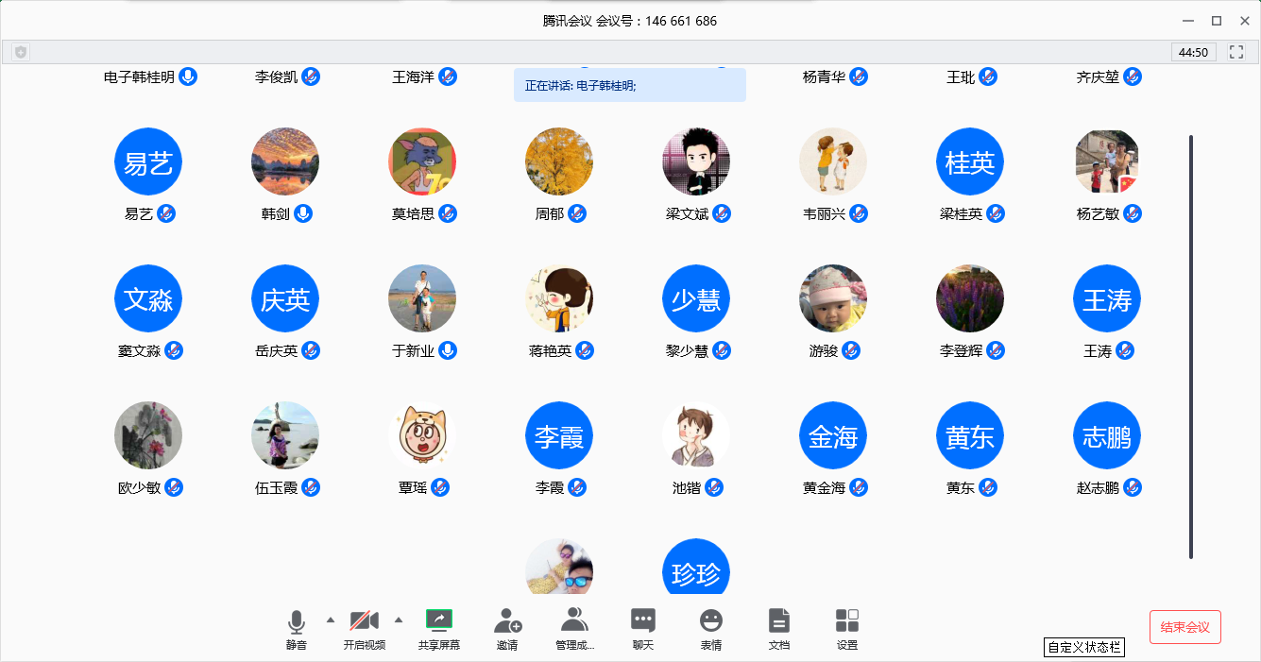Open the Settings (设置) icon
The width and height of the screenshot is (1261, 662).
[847, 621]
